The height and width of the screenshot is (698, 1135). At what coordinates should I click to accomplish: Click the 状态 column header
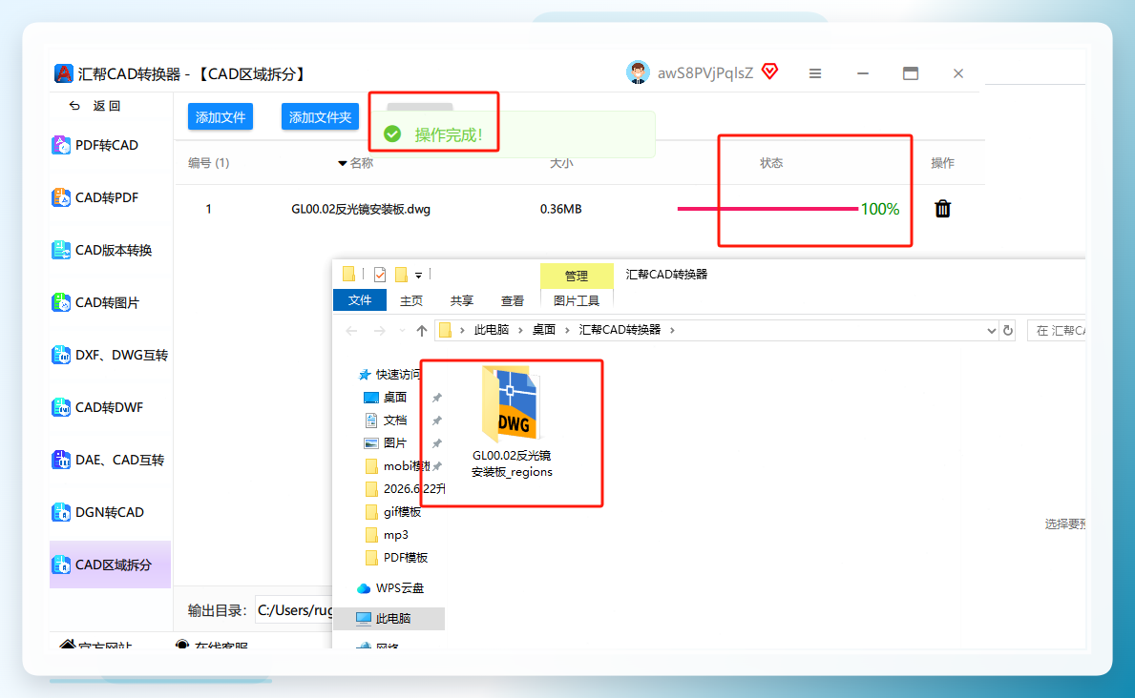771,163
